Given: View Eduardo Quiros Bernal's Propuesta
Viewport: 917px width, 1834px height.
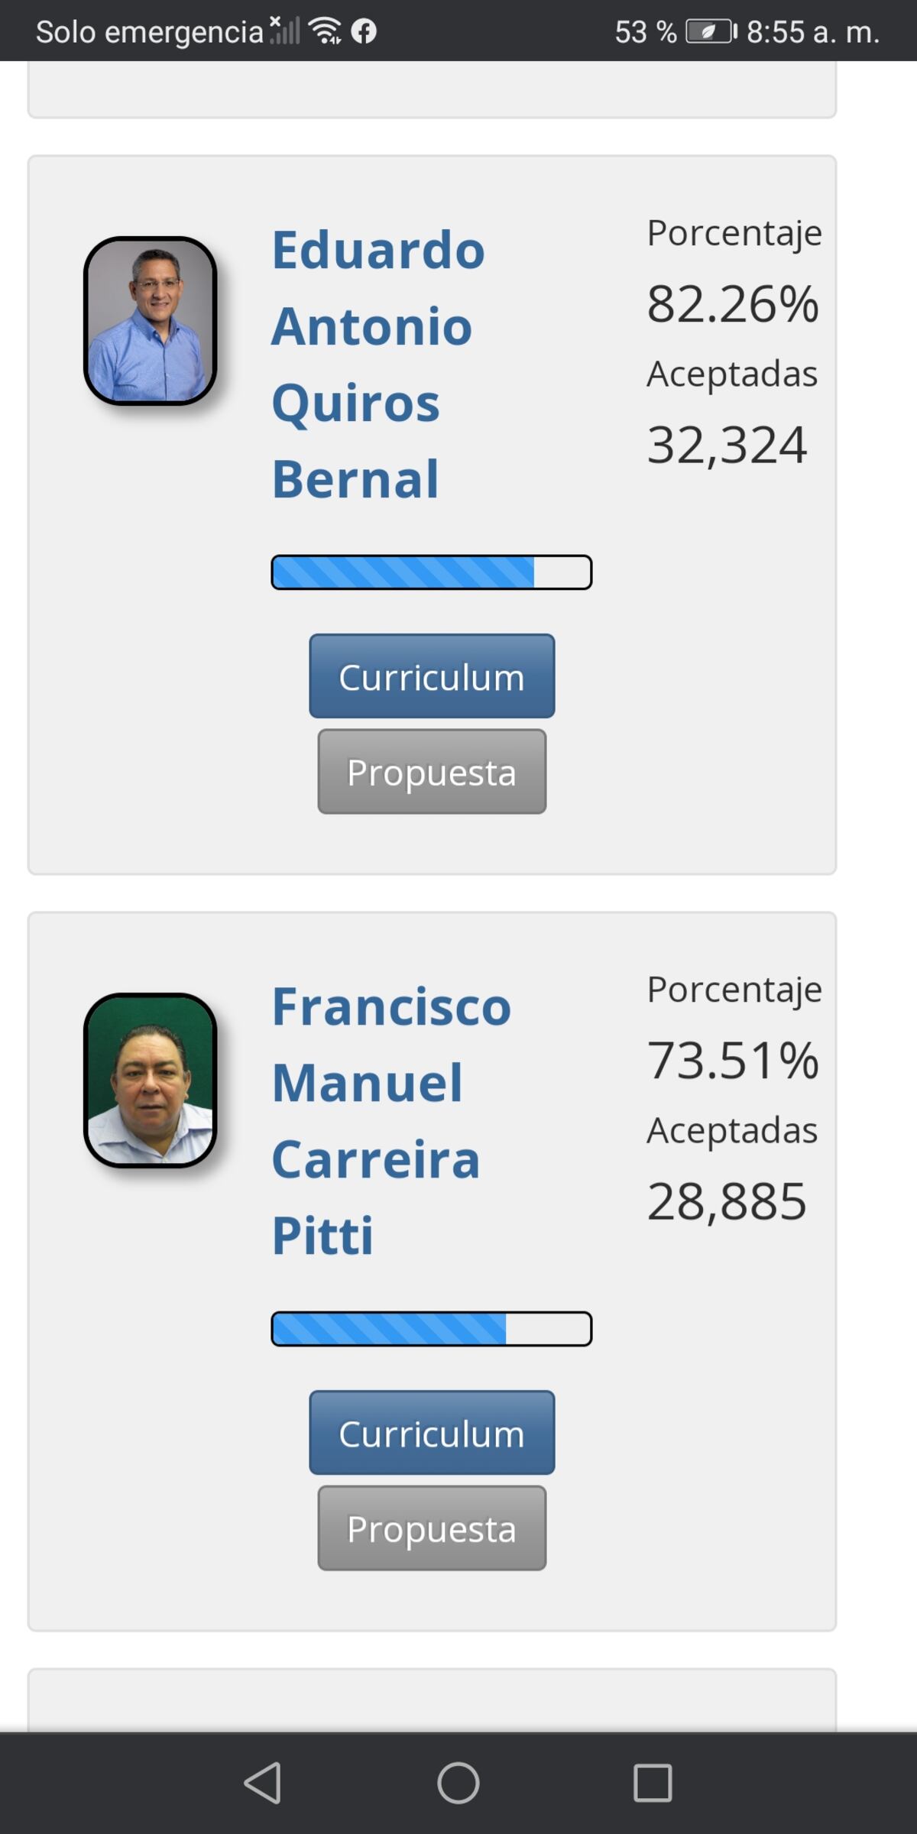Looking at the screenshot, I should 432,772.
